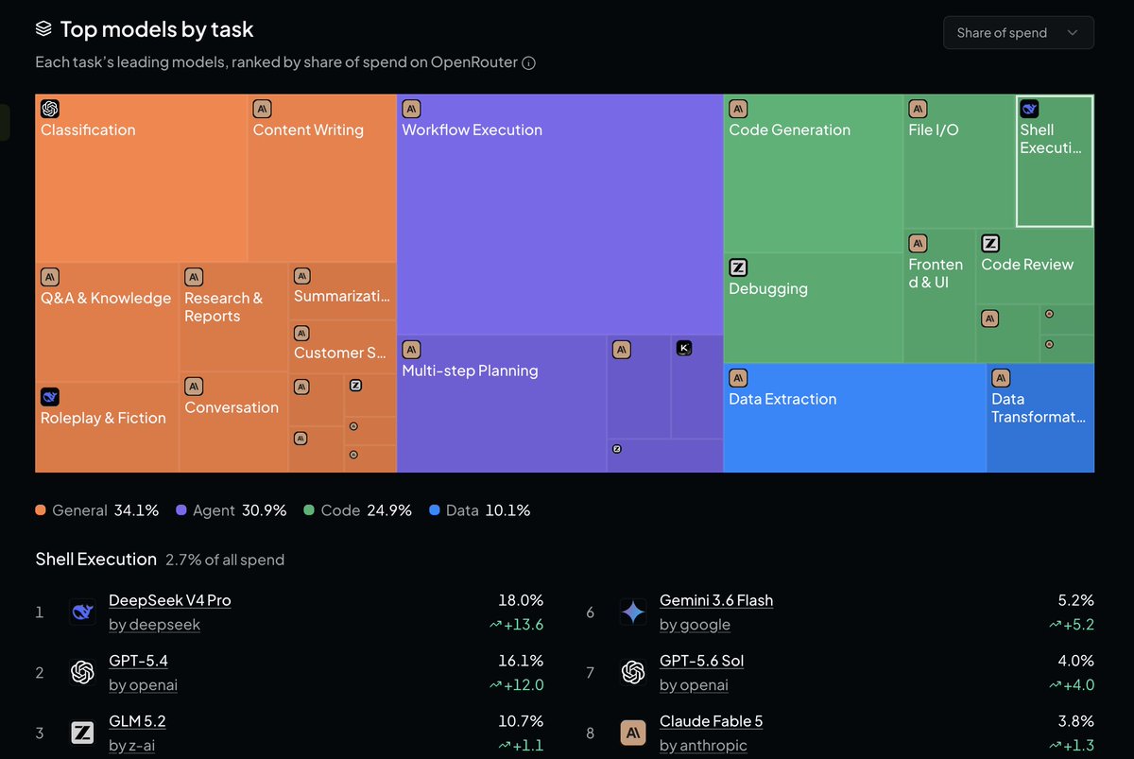Click the Shell Execution section heading
The height and width of the screenshot is (759, 1134).
click(95, 560)
